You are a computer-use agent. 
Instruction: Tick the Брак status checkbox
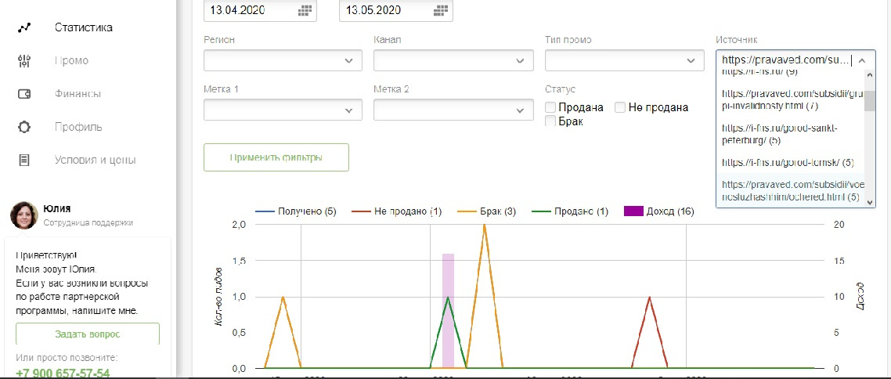point(550,121)
